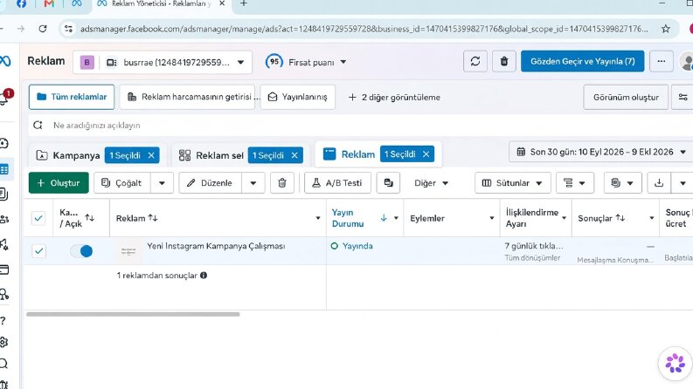Clear the Reklam seti 1 Seçildi filter

pos(295,155)
